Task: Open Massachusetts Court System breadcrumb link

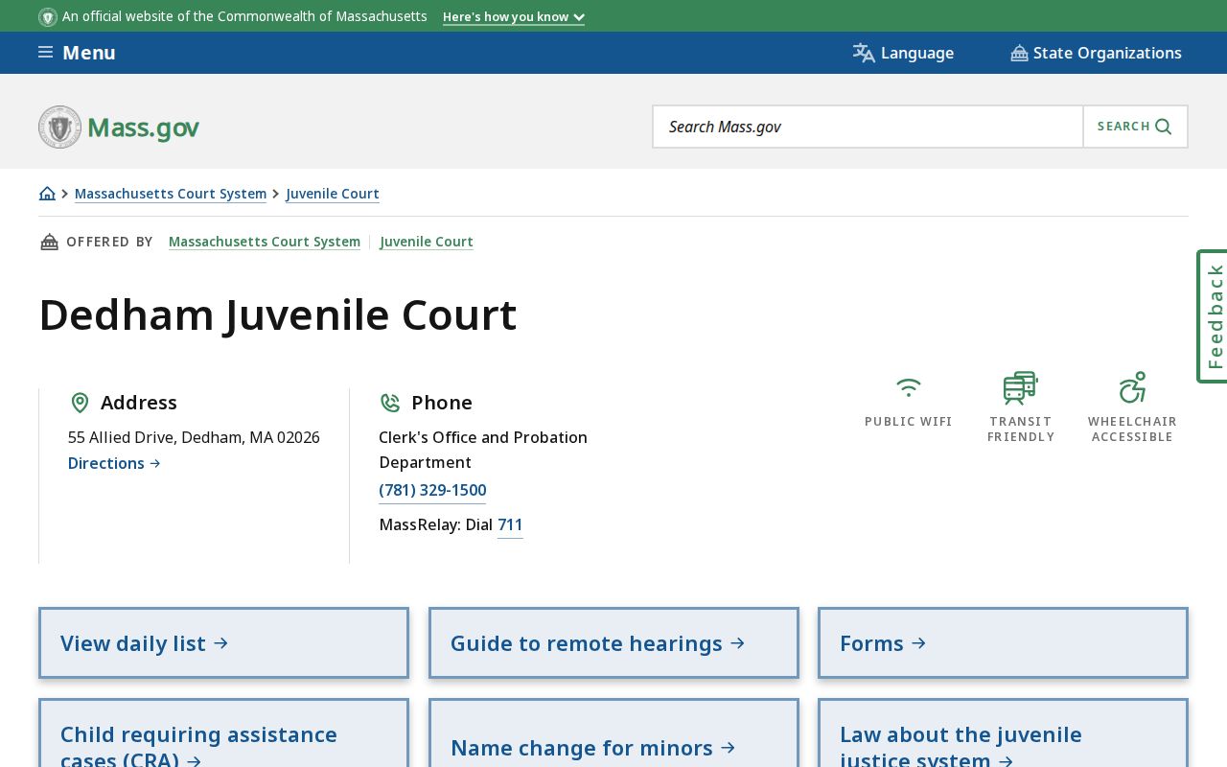Action: pyautogui.click(x=171, y=194)
